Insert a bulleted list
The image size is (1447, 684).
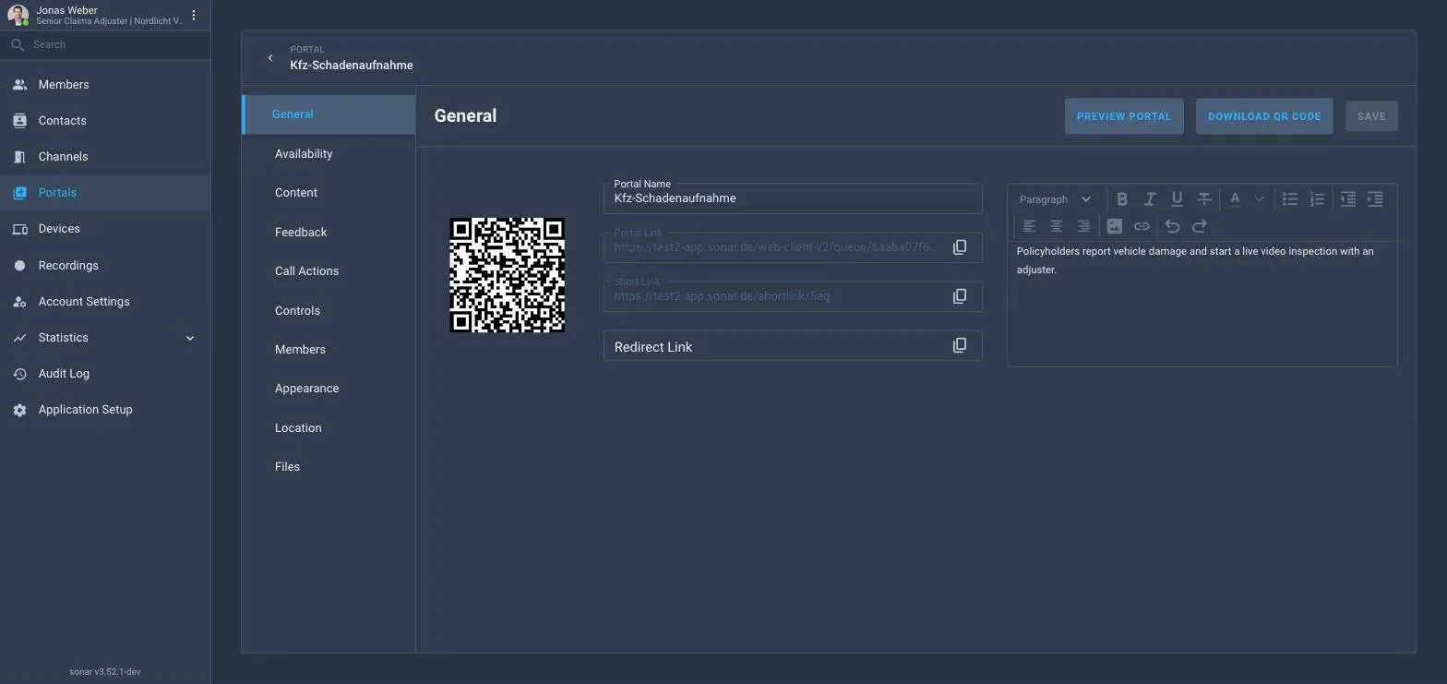click(x=1290, y=198)
